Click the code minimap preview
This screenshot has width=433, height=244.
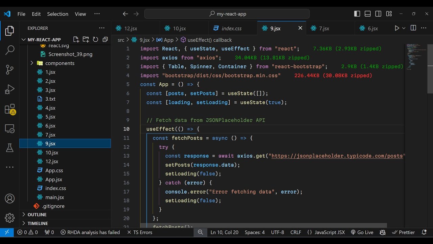pyautogui.click(x=416, y=57)
